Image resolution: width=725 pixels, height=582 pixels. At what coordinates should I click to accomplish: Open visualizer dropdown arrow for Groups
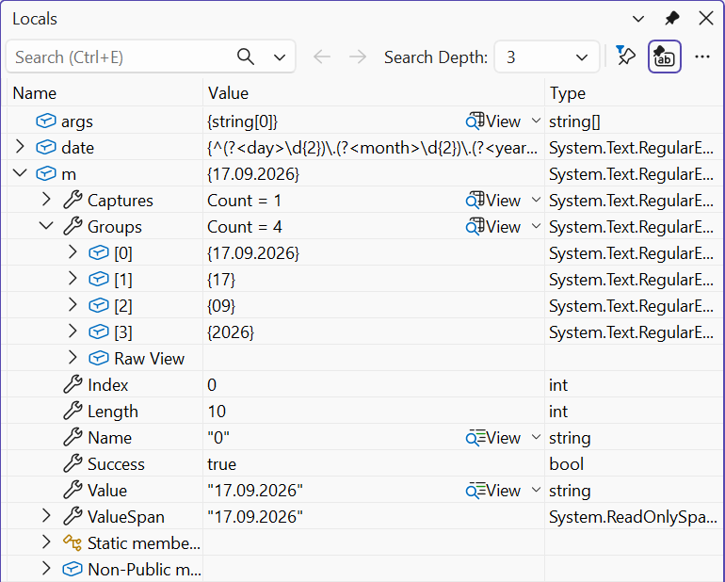point(536,227)
